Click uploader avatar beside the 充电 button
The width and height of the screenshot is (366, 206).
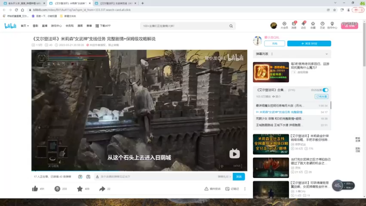click(x=258, y=41)
